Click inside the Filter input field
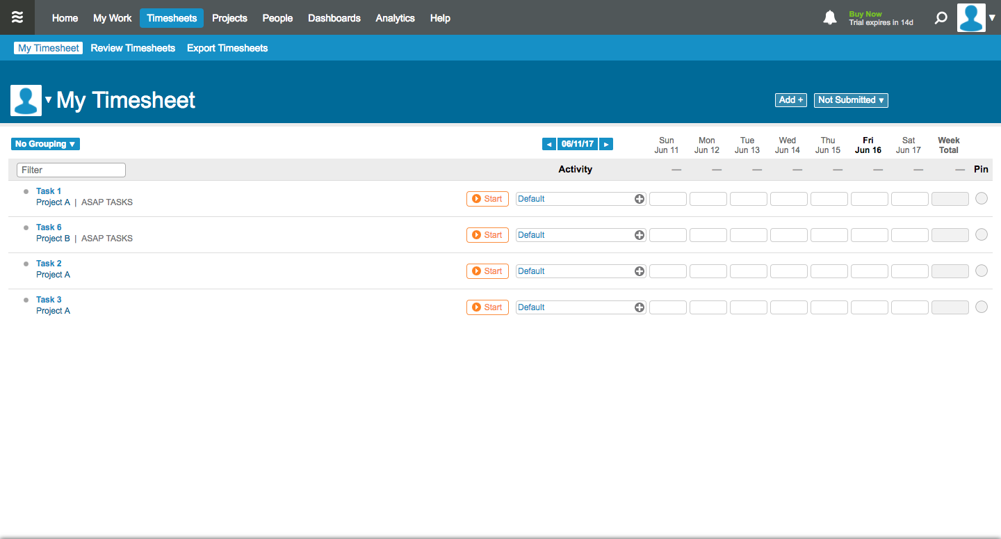Image resolution: width=1001 pixels, height=539 pixels. [x=70, y=170]
